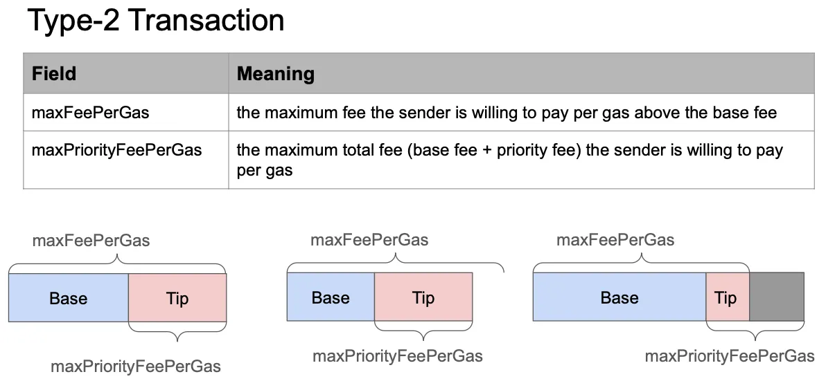This screenshot has height=390, width=835.
Task: Select the dark gray box beside the narrow Tip
Action: pos(777,297)
